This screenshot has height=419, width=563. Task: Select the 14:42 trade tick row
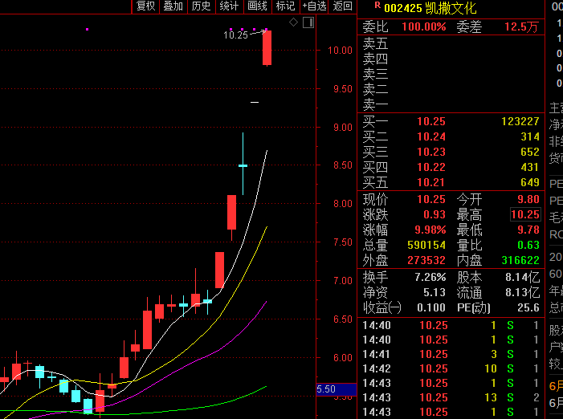[x=451, y=368]
